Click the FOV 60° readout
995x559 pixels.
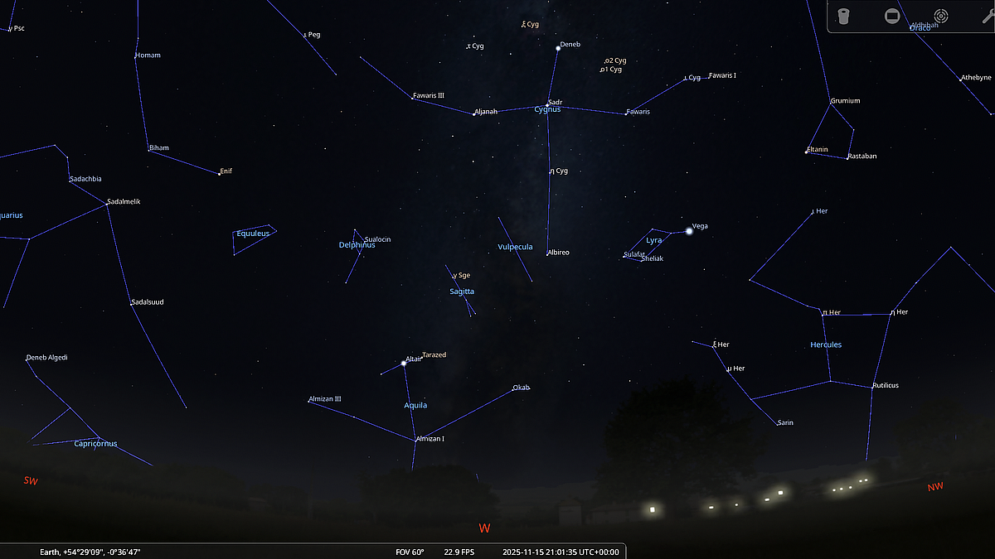[x=410, y=552]
